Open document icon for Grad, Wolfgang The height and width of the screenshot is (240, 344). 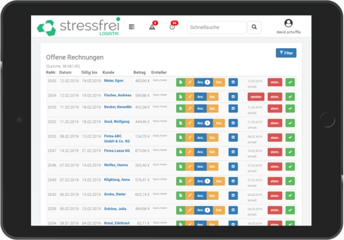pyautogui.click(x=181, y=123)
